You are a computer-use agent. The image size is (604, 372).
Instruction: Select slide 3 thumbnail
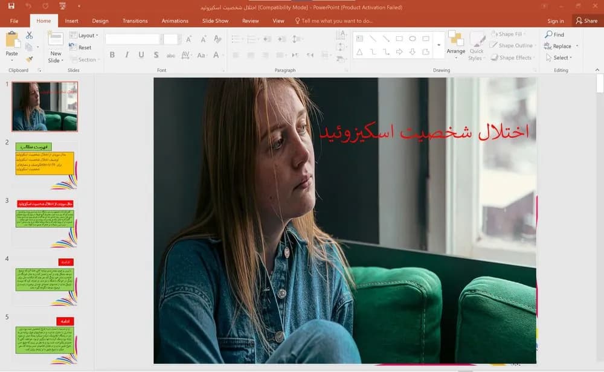pos(45,223)
